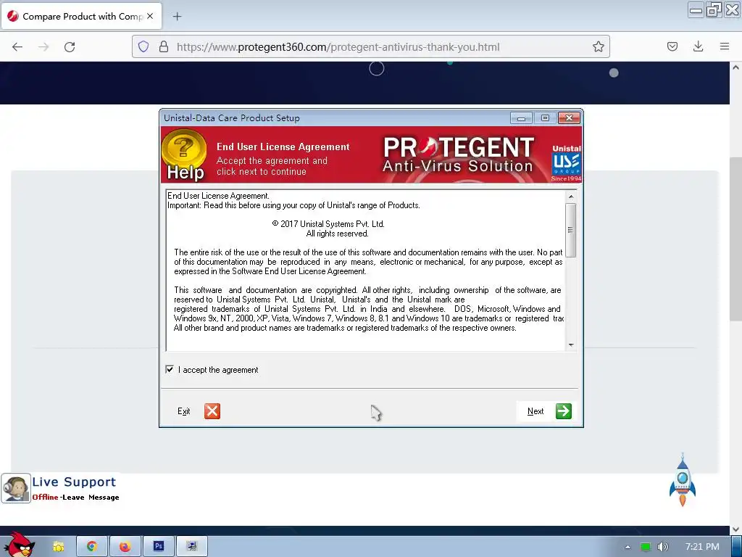Image resolution: width=742 pixels, height=557 pixels.
Task: Click the All rights reserved text
Action: [x=337, y=234]
